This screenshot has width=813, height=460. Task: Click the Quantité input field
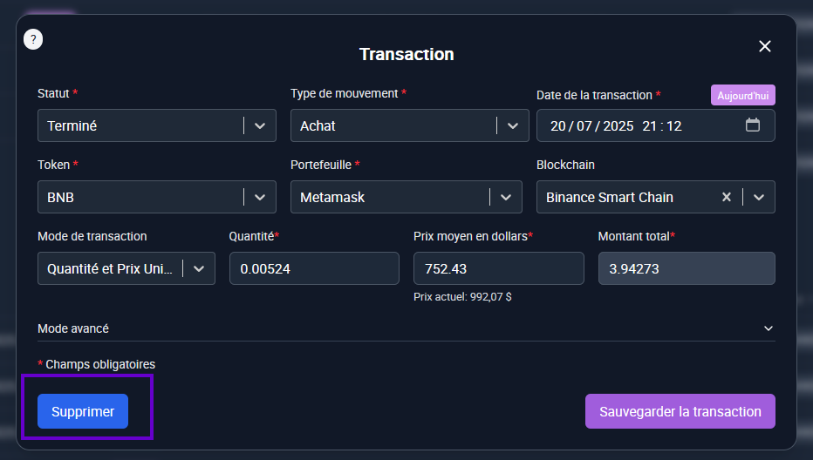click(x=314, y=268)
